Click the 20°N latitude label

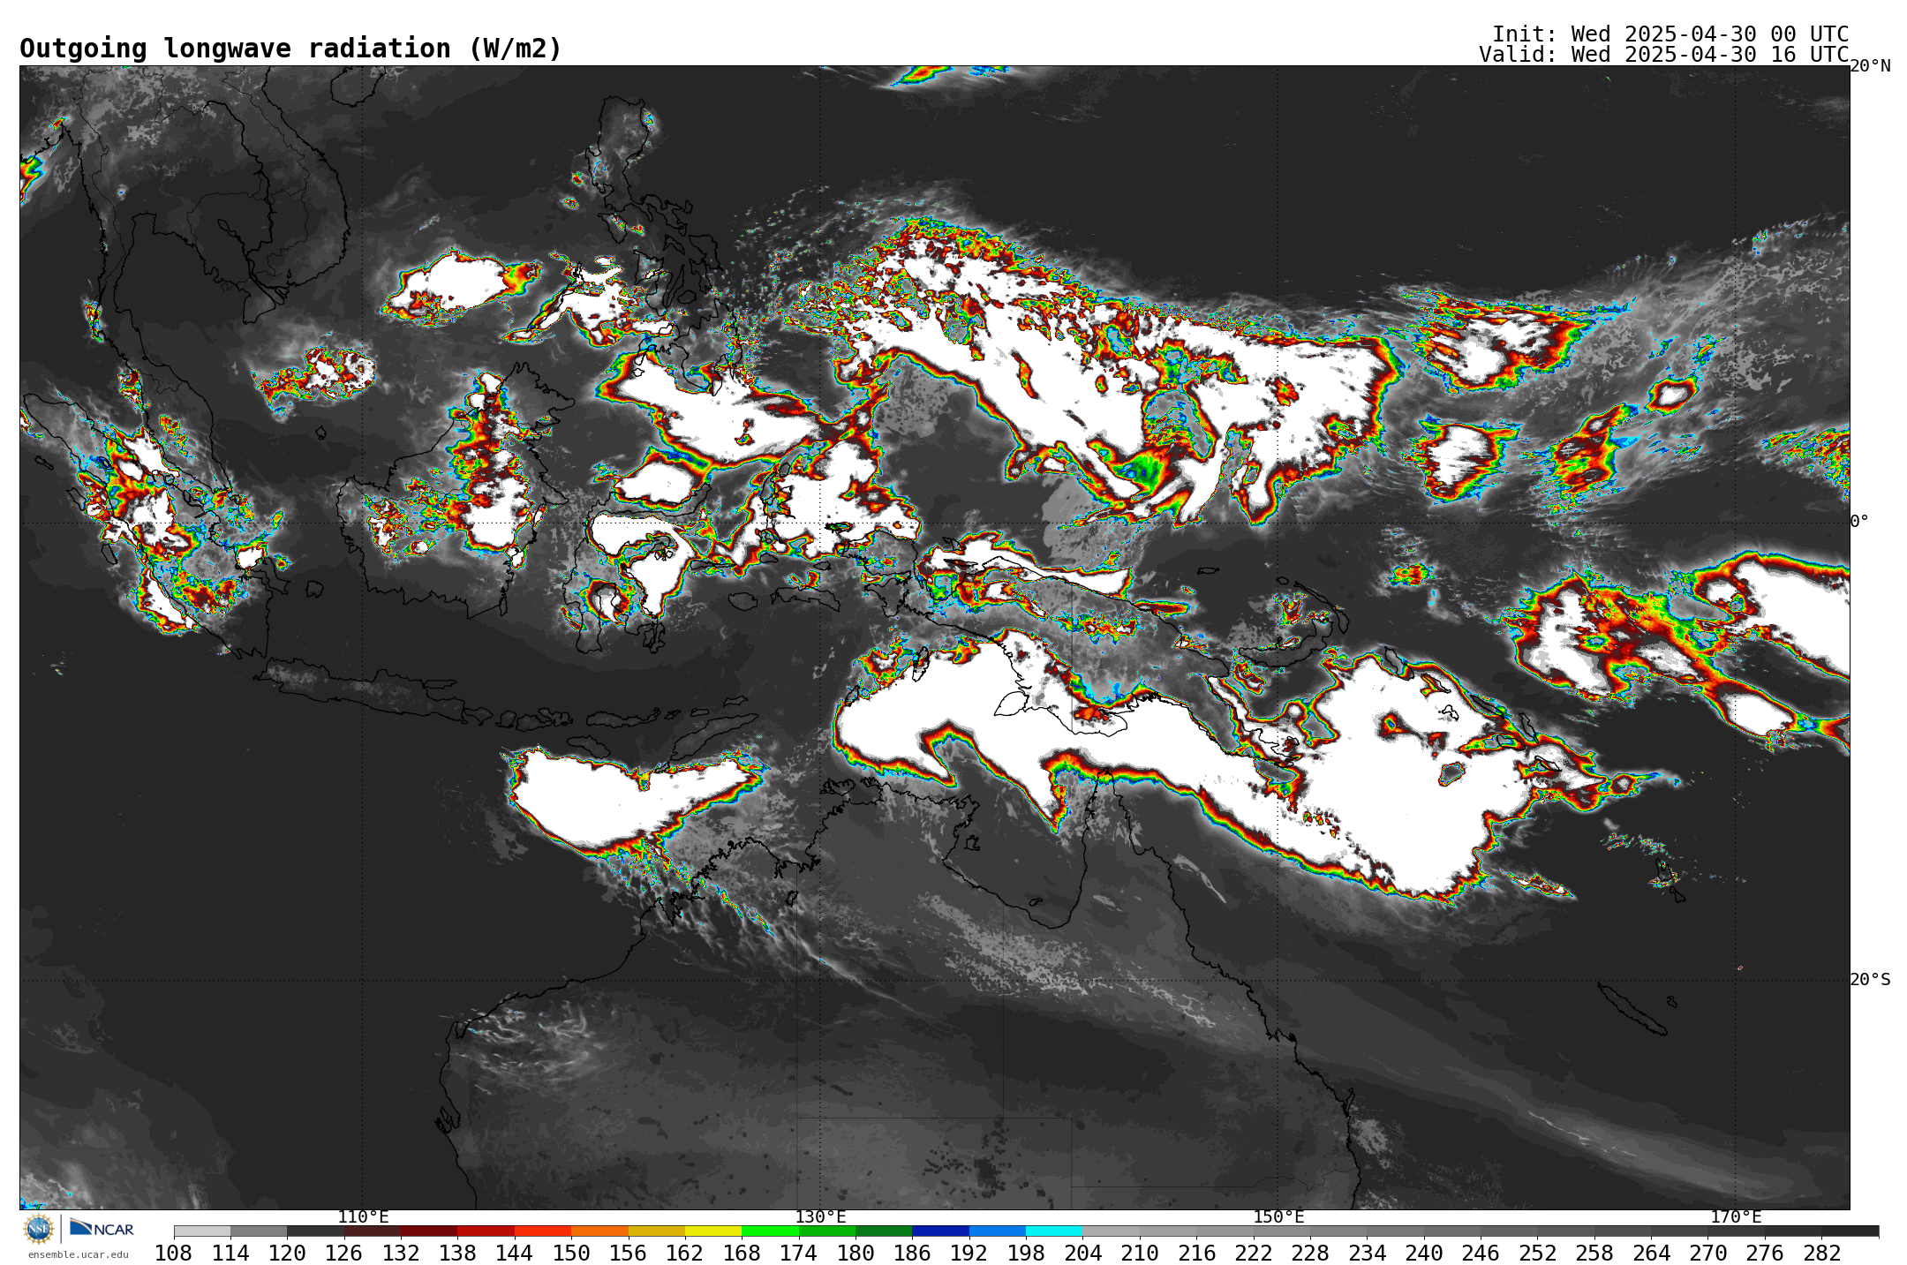coord(1870,66)
